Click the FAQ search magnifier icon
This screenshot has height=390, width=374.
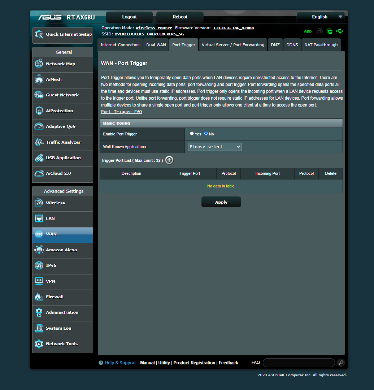341,363
